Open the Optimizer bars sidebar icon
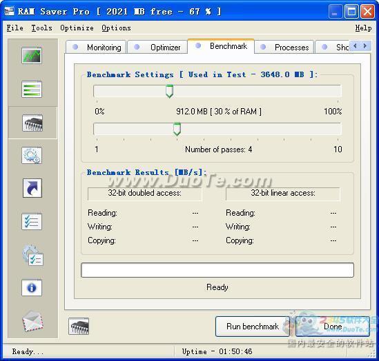Image resolution: width=379 pixels, height=361 pixels. [x=32, y=90]
